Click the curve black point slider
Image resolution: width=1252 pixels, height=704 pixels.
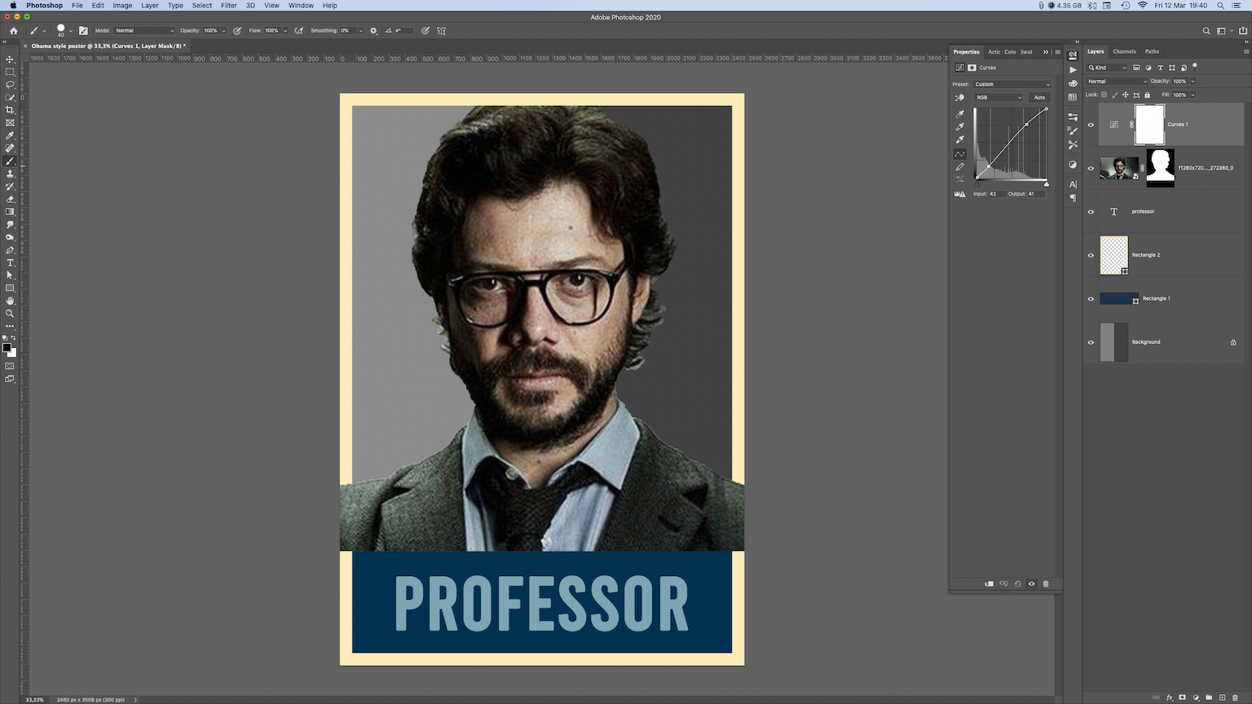(977, 184)
